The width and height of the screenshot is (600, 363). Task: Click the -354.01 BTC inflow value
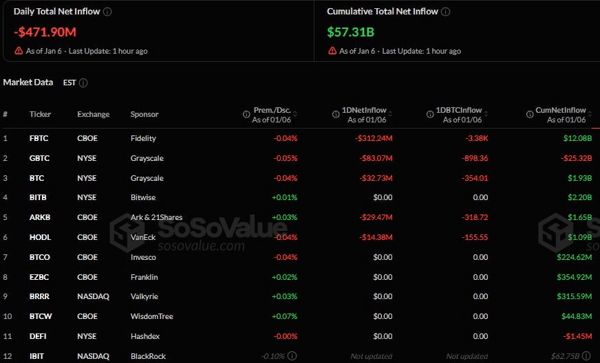(475, 178)
